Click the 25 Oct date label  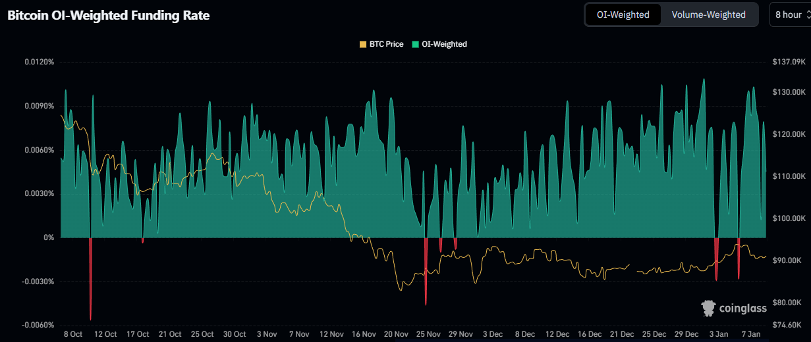tap(202, 334)
